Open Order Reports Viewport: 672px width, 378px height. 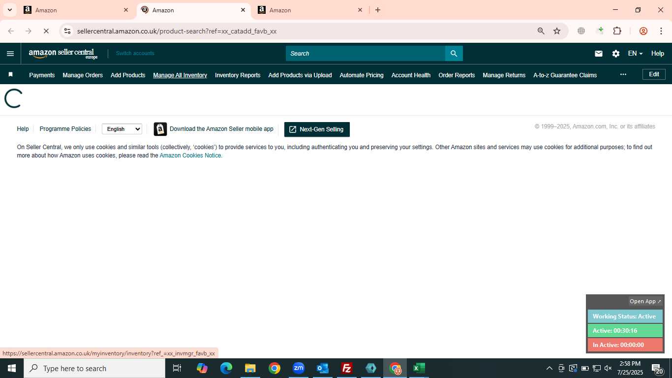coord(457,75)
